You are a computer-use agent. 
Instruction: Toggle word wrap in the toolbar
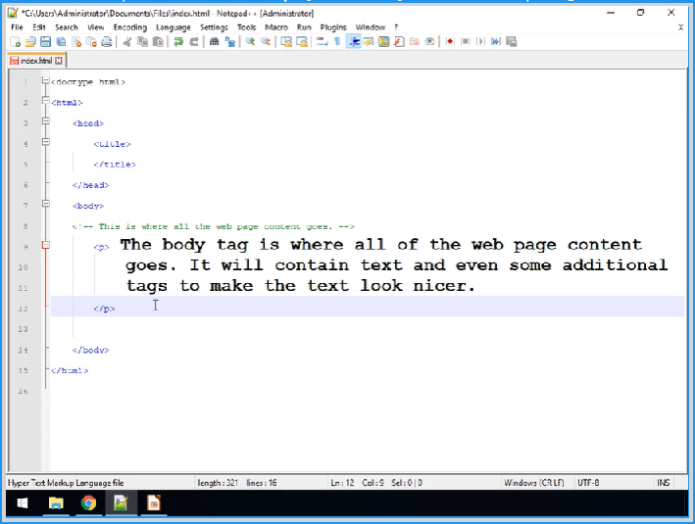tap(323, 42)
